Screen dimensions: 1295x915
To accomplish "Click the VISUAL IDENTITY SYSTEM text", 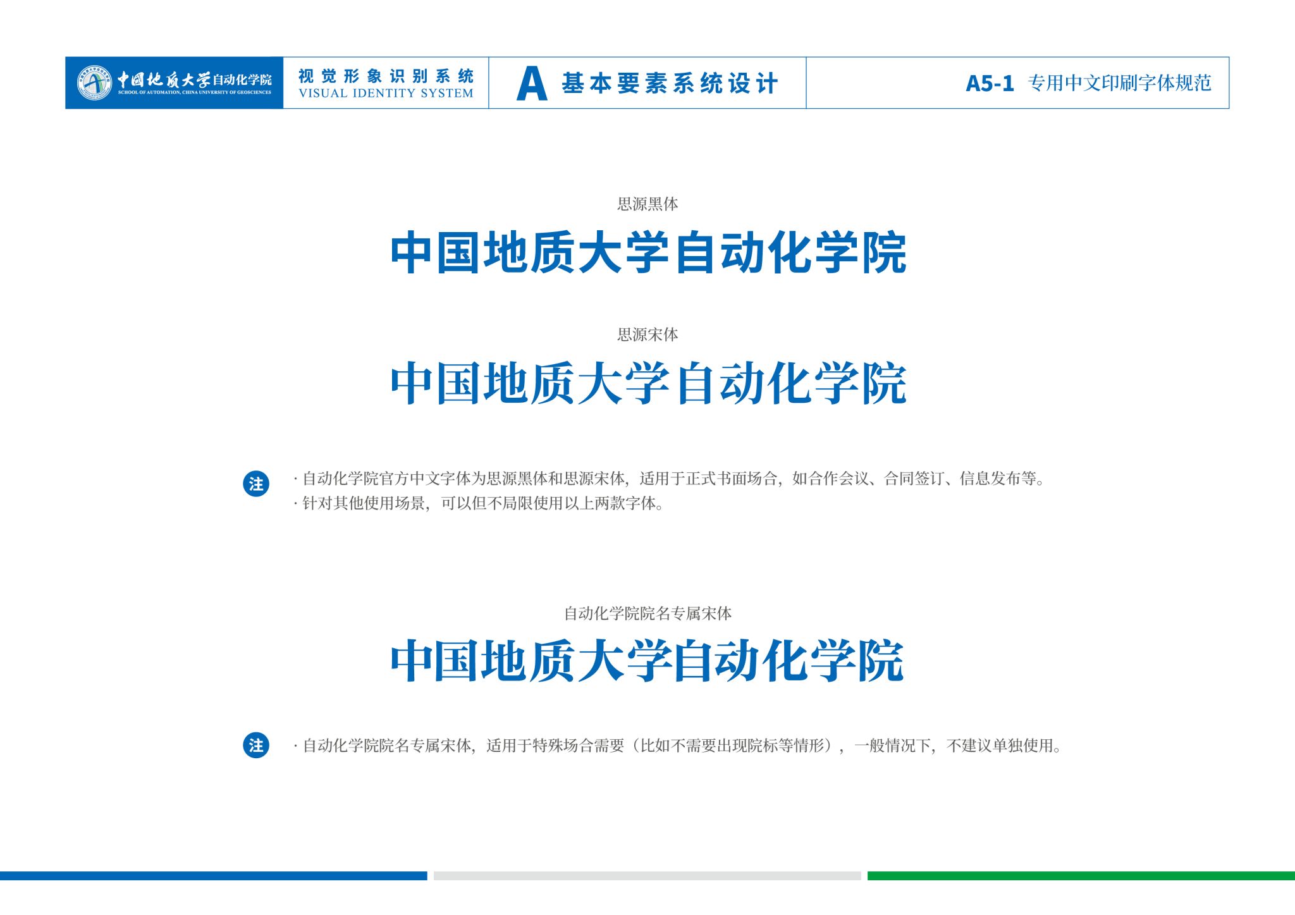I will pos(386,94).
